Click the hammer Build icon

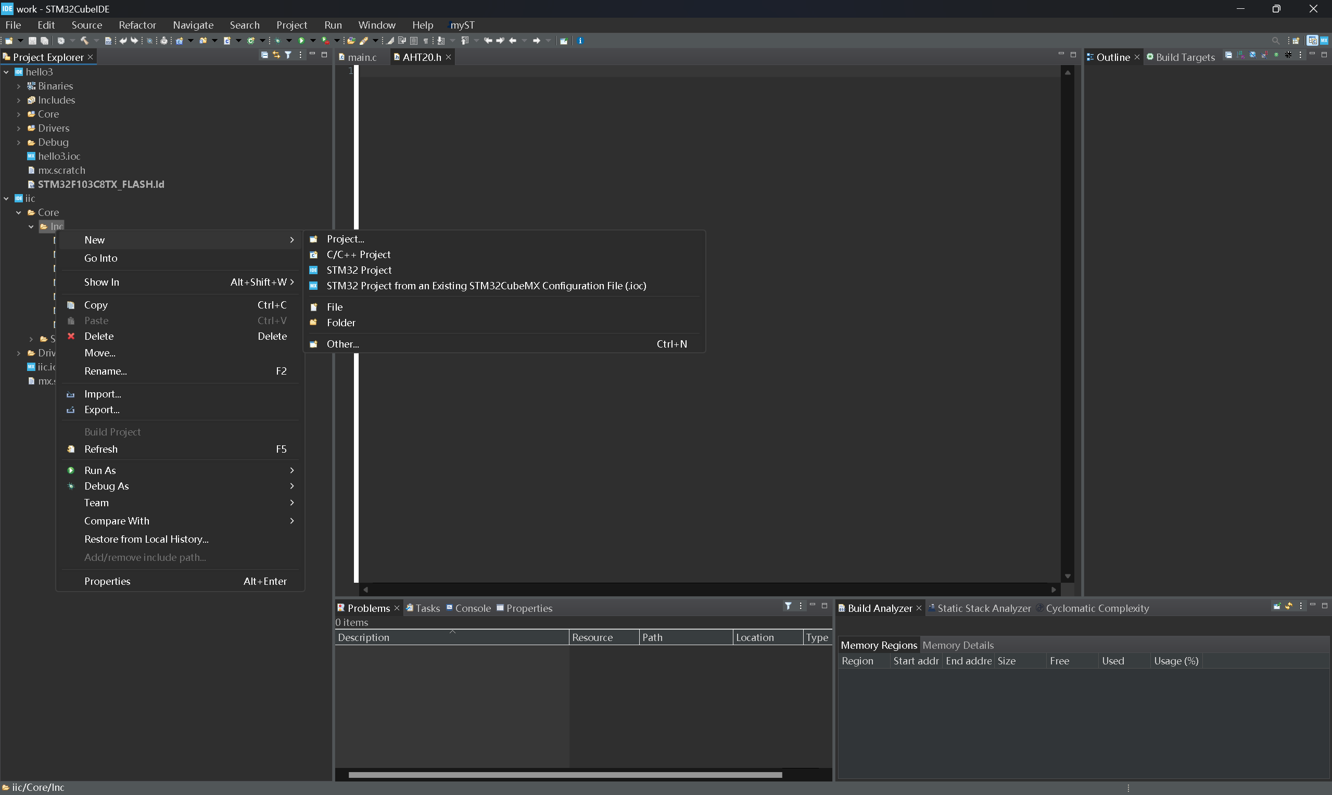pos(84,41)
